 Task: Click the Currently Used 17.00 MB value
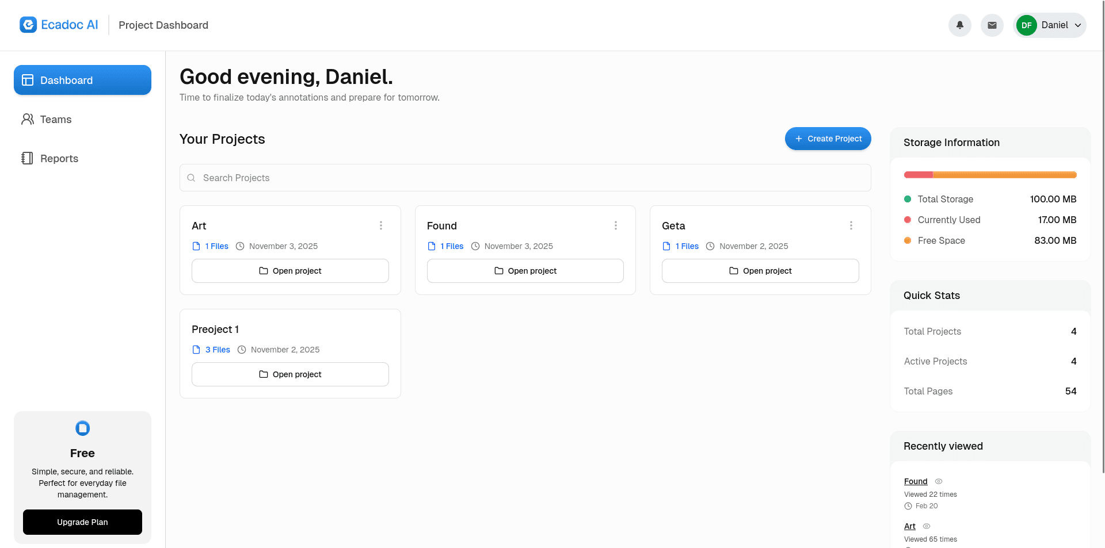point(1057,220)
